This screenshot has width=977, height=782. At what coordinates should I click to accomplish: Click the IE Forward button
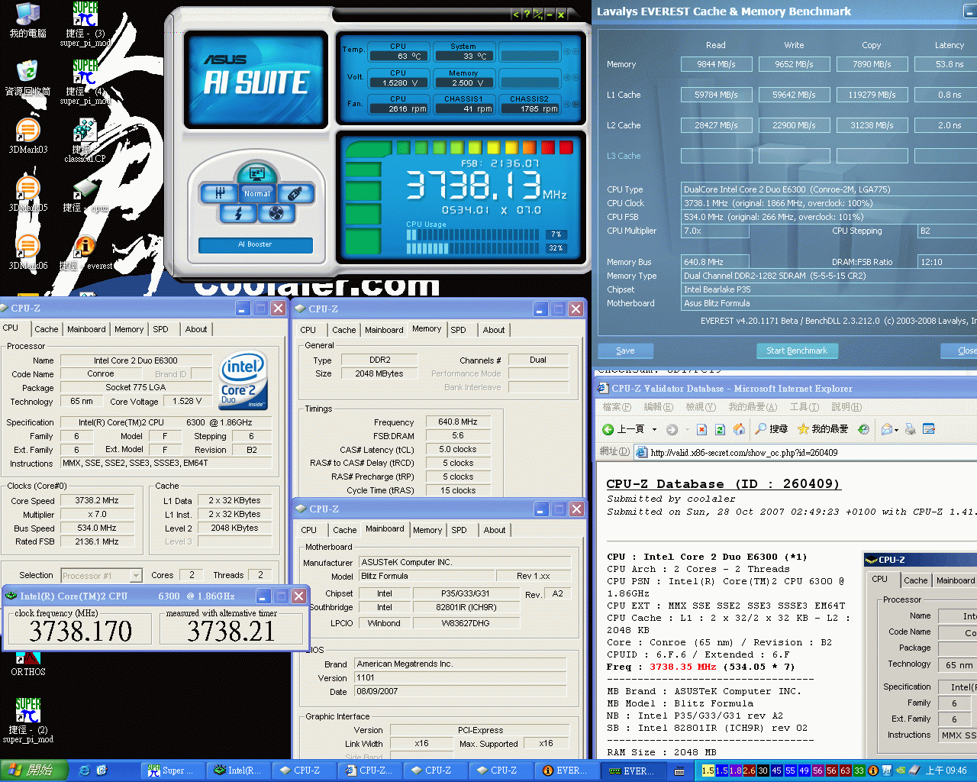point(672,429)
